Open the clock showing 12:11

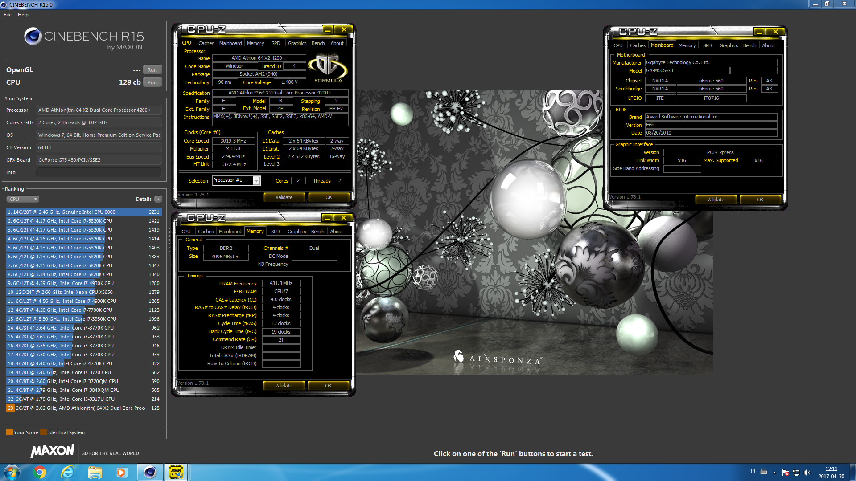[831, 472]
